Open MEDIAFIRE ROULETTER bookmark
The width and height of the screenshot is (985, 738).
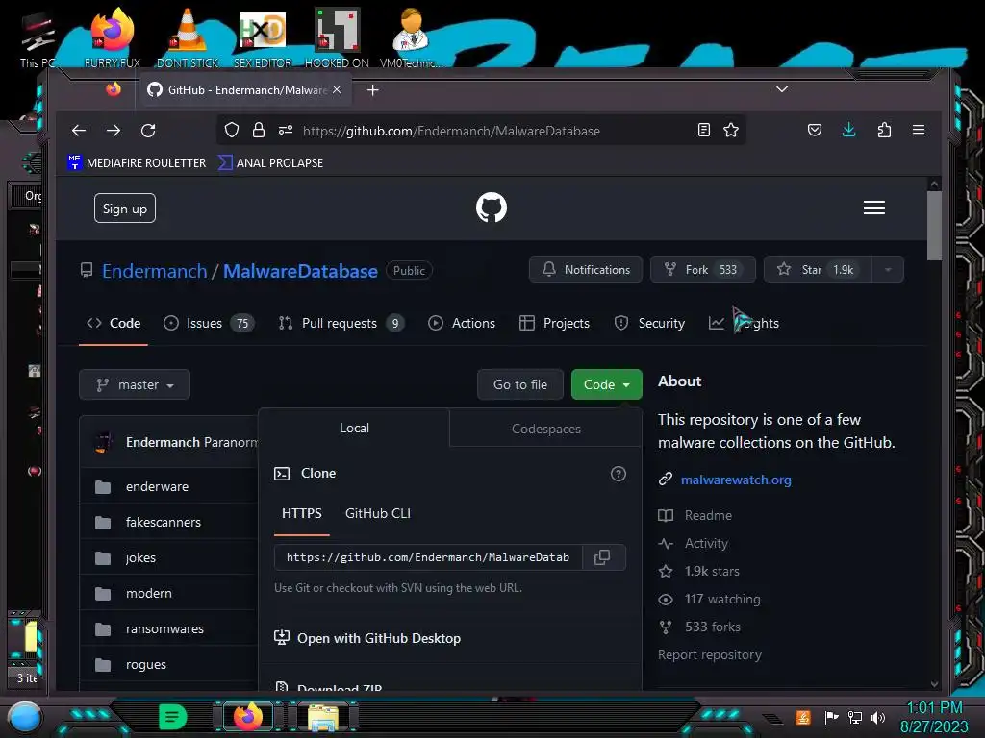tap(137, 162)
